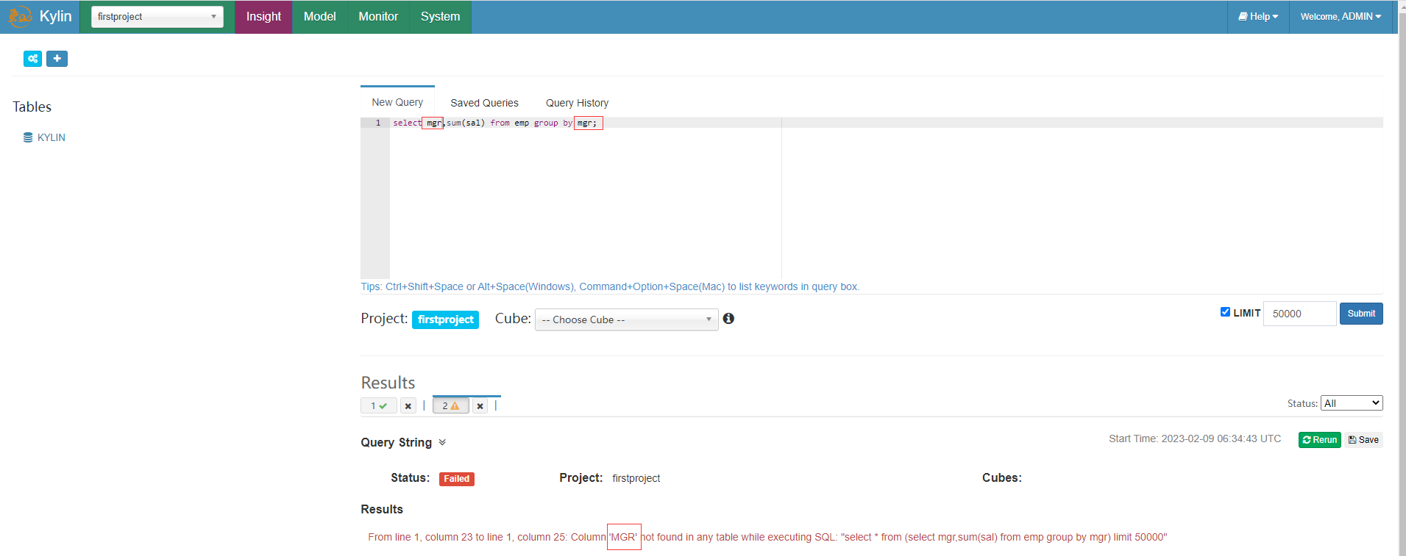
Task: Close result tab 1
Action: 408,406
